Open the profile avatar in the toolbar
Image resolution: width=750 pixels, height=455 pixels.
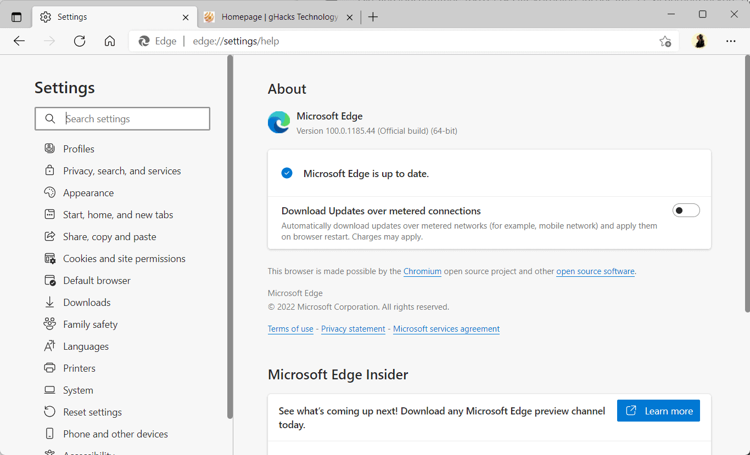click(x=699, y=41)
